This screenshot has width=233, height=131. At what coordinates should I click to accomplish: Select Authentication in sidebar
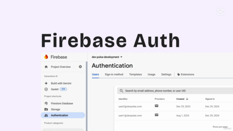63,115
